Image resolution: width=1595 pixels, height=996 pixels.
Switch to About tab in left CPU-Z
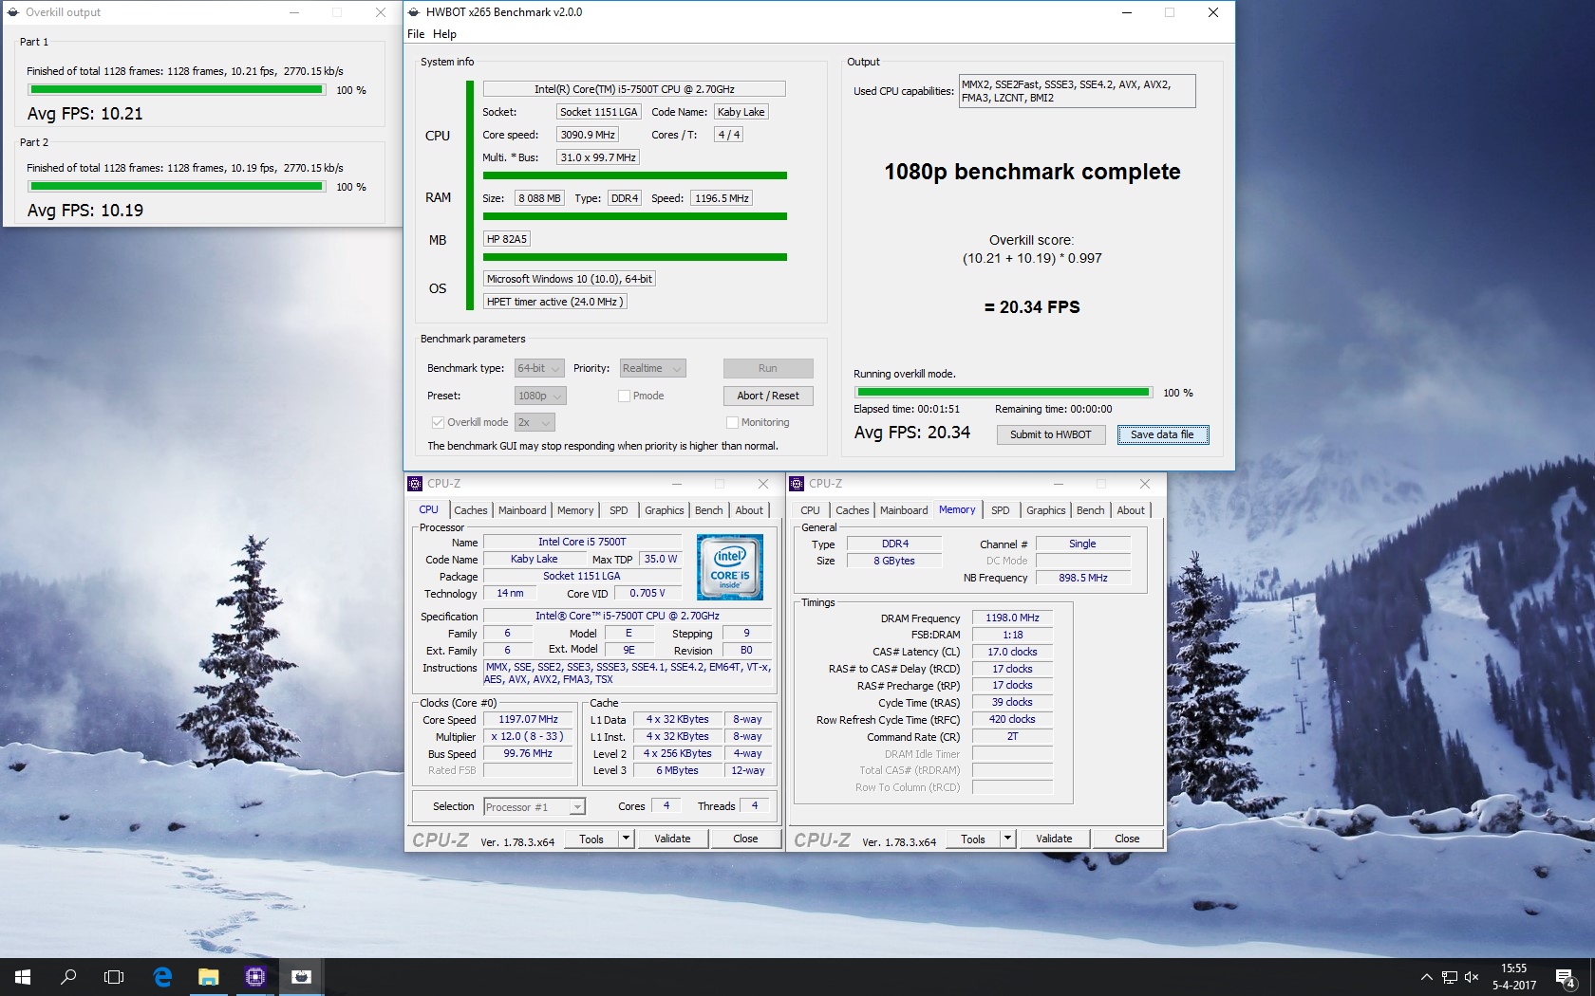click(x=749, y=510)
